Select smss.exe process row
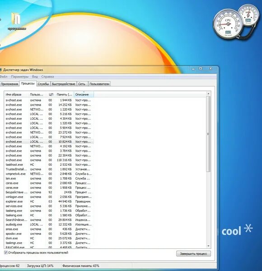The image size is (262, 271). click(49, 229)
